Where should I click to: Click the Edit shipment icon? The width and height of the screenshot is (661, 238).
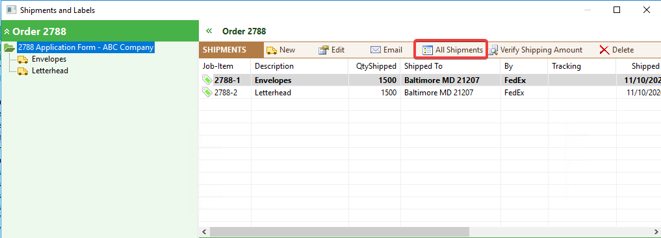coord(323,50)
